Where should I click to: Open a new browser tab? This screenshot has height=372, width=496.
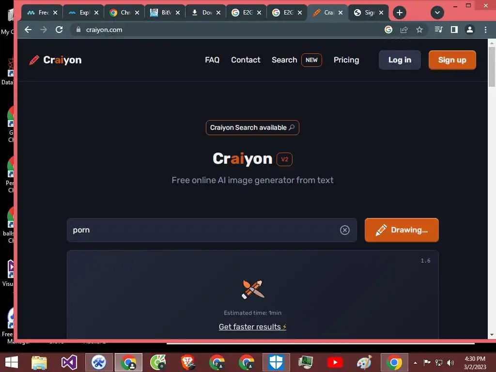[400, 13]
